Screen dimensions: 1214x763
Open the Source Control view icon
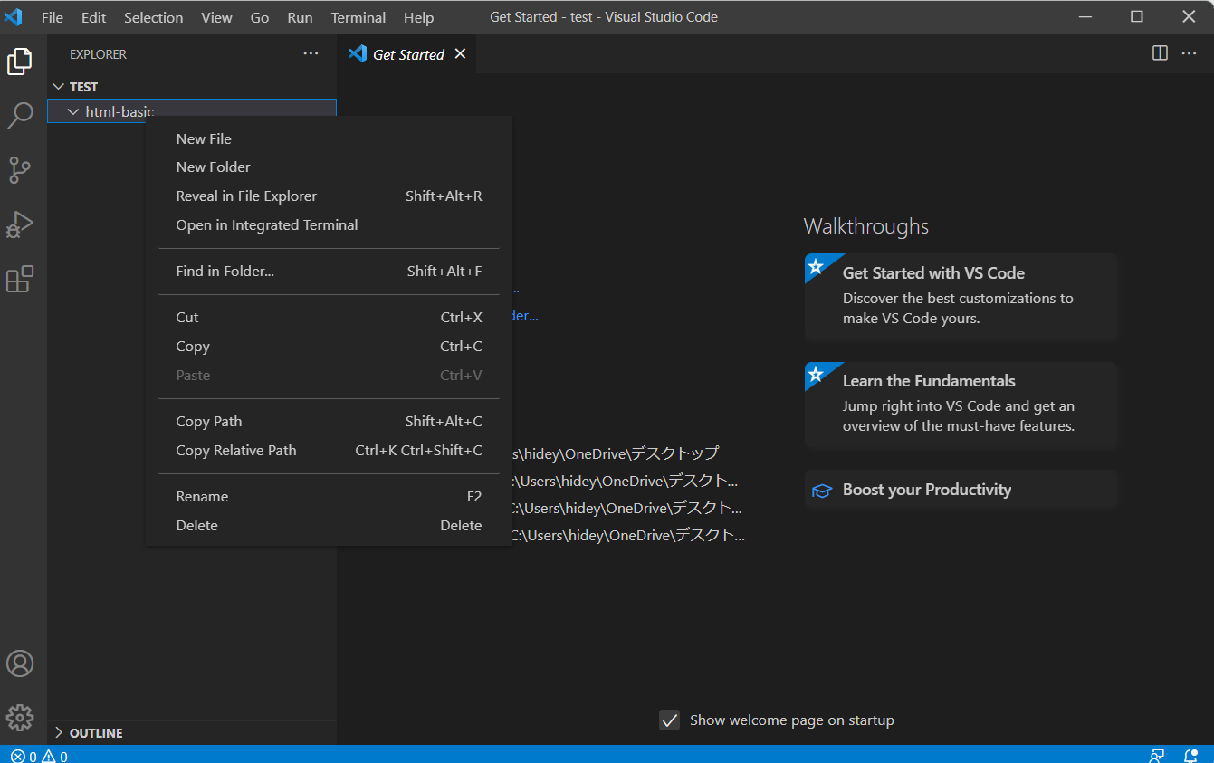[20, 169]
